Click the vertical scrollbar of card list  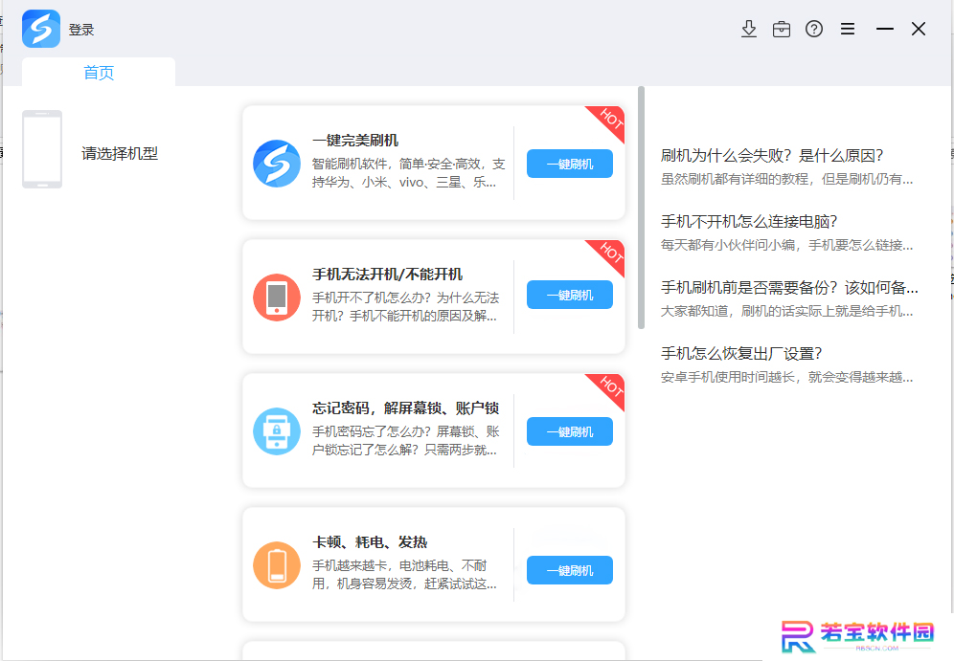coord(641,208)
